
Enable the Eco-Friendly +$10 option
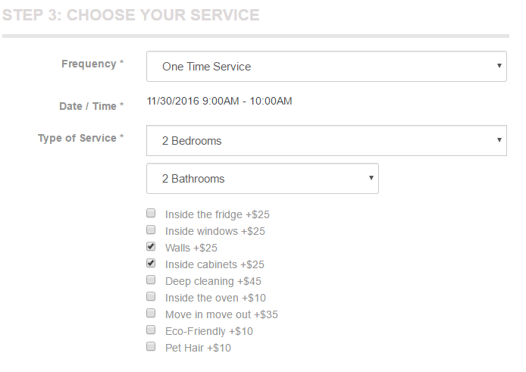151,330
